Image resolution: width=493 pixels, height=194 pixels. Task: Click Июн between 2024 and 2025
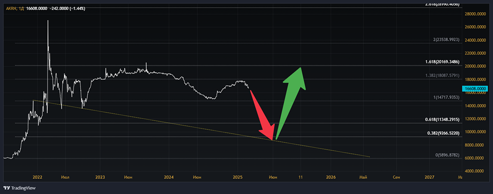[x=197, y=177]
